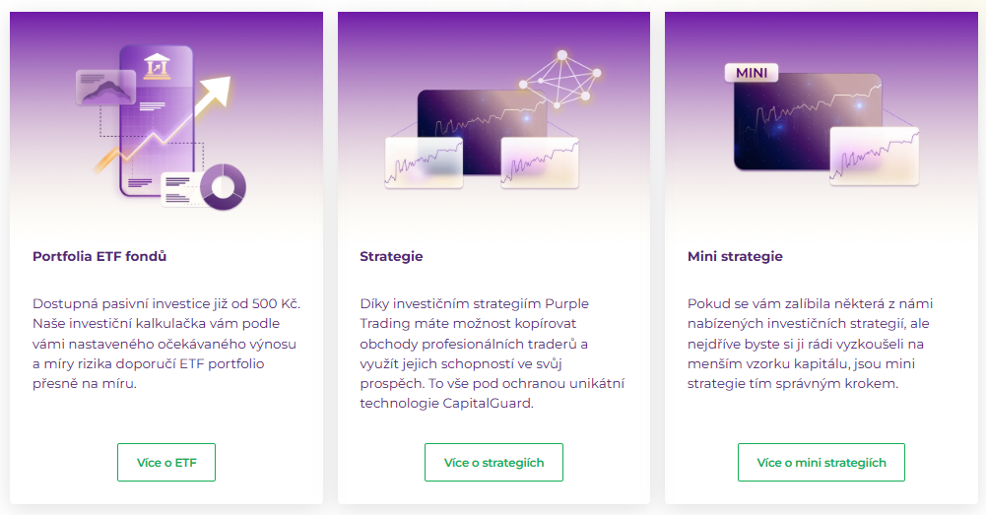986x515 pixels.
Task: Click the Strategie description mentioning CapitalGuard
Action: pyautogui.click(x=493, y=353)
